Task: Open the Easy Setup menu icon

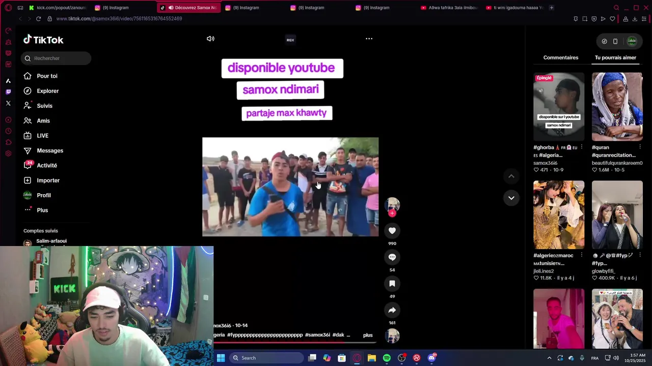Action: (x=644, y=19)
